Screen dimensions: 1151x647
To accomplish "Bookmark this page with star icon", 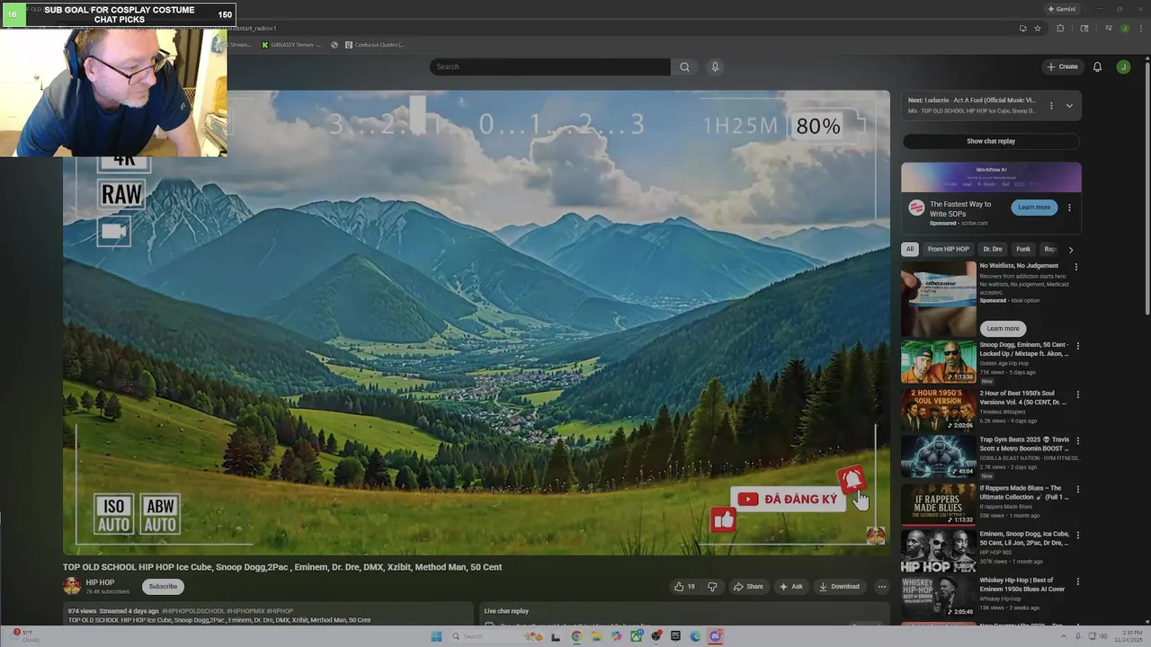I will tap(1038, 28).
